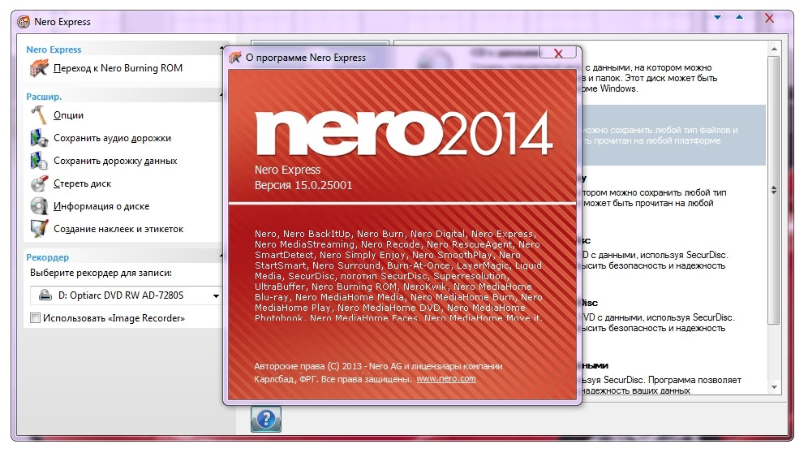Click the scroll up arrow in the right list
808x457 pixels.
(x=774, y=49)
